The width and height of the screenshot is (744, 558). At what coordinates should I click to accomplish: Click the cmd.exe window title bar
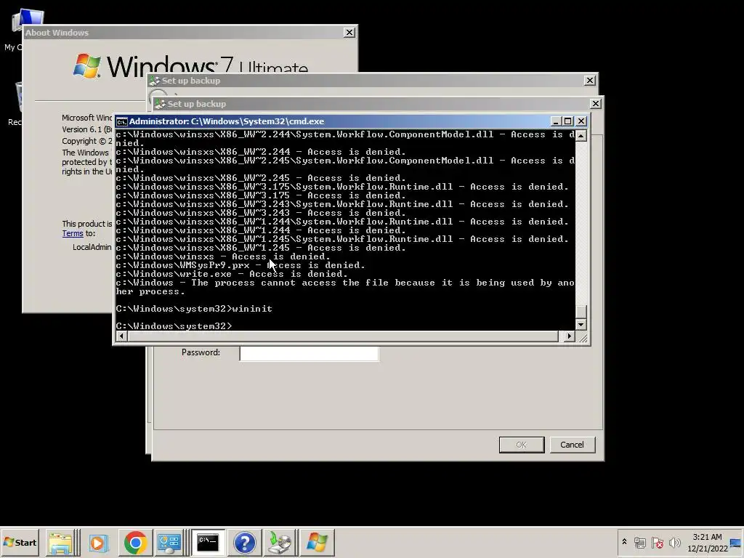pos(332,121)
